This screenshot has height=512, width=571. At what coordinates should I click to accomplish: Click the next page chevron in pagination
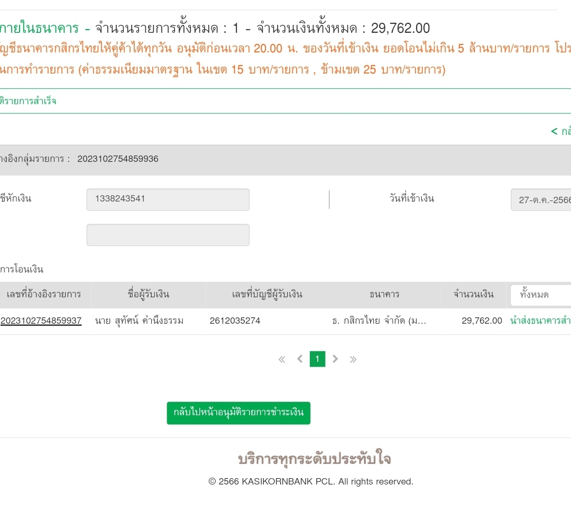tap(335, 359)
